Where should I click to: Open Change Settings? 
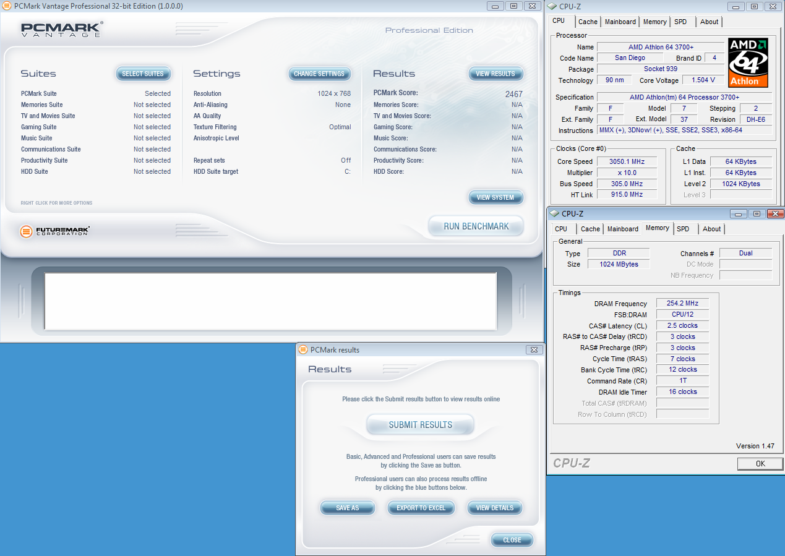coord(319,74)
